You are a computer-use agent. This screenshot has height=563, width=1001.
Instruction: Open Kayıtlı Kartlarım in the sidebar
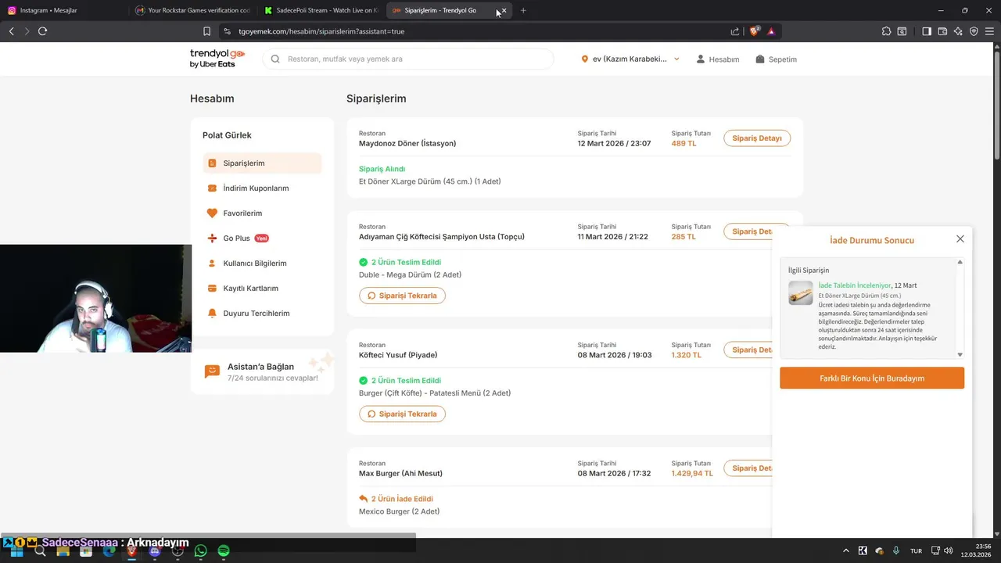pos(262,289)
